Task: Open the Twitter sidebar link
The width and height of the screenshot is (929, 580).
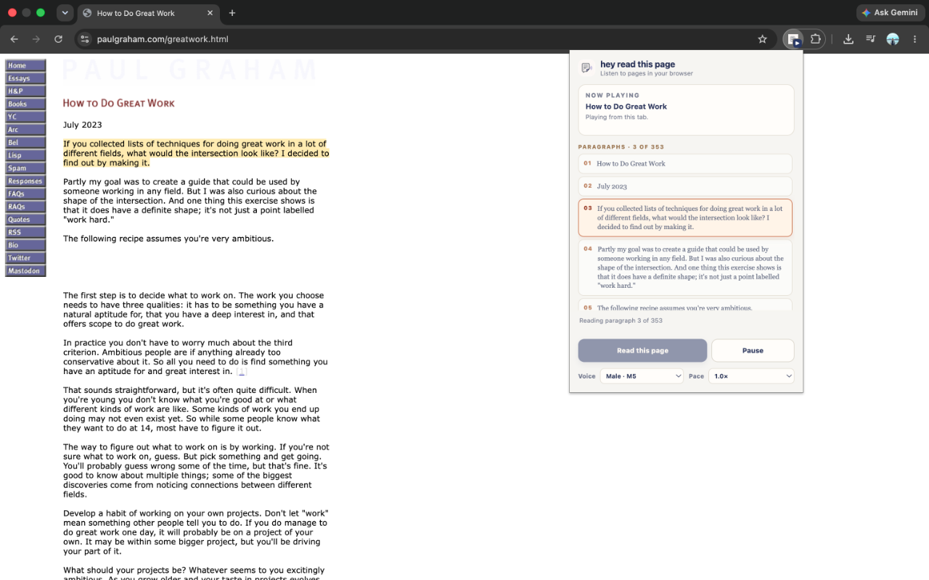Action: tap(25, 258)
